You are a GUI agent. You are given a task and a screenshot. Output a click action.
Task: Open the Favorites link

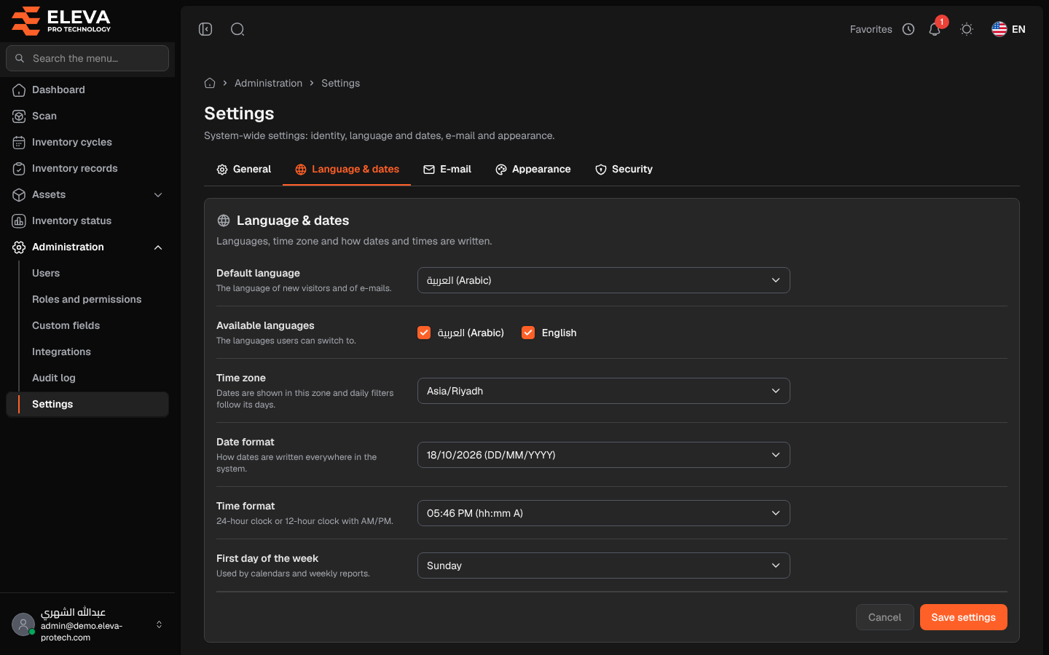pos(871,29)
